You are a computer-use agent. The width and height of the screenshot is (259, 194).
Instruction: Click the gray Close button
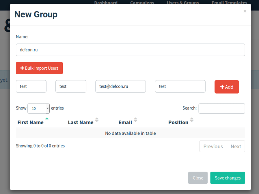tap(198, 178)
